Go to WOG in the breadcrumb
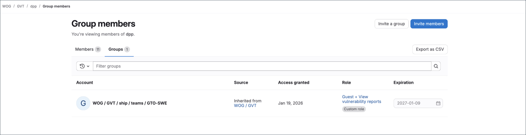The image size is (526, 135). 7,6
